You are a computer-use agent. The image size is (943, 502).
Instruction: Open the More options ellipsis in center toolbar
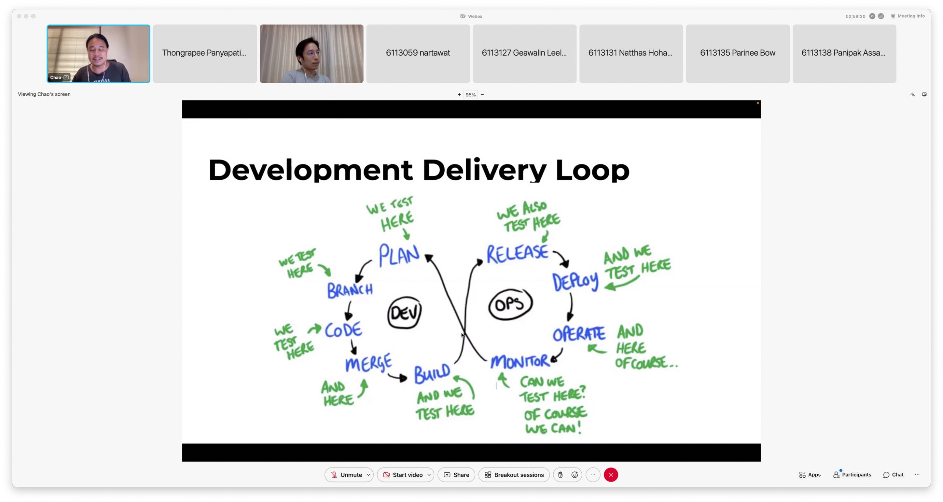point(593,475)
